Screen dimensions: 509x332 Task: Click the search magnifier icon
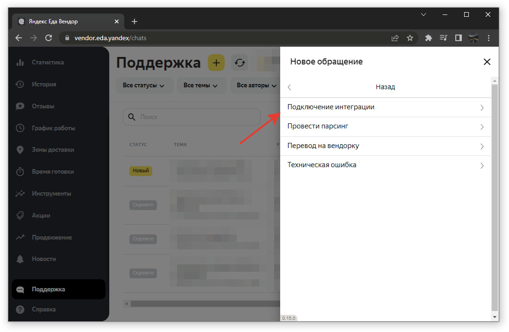132,117
